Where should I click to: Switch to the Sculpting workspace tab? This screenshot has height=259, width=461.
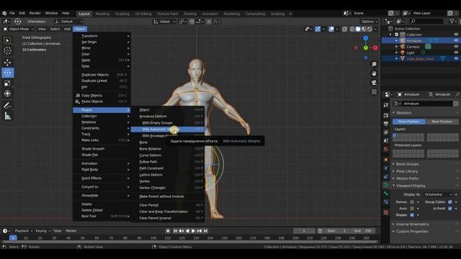(122, 14)
